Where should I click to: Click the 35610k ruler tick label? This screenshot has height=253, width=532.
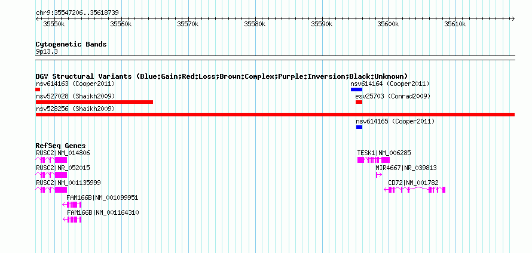(455, 24)
